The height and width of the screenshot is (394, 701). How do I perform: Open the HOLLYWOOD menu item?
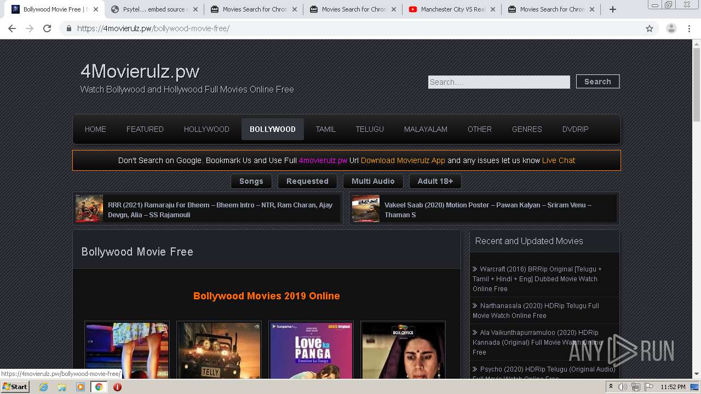(x=206, y=129)
